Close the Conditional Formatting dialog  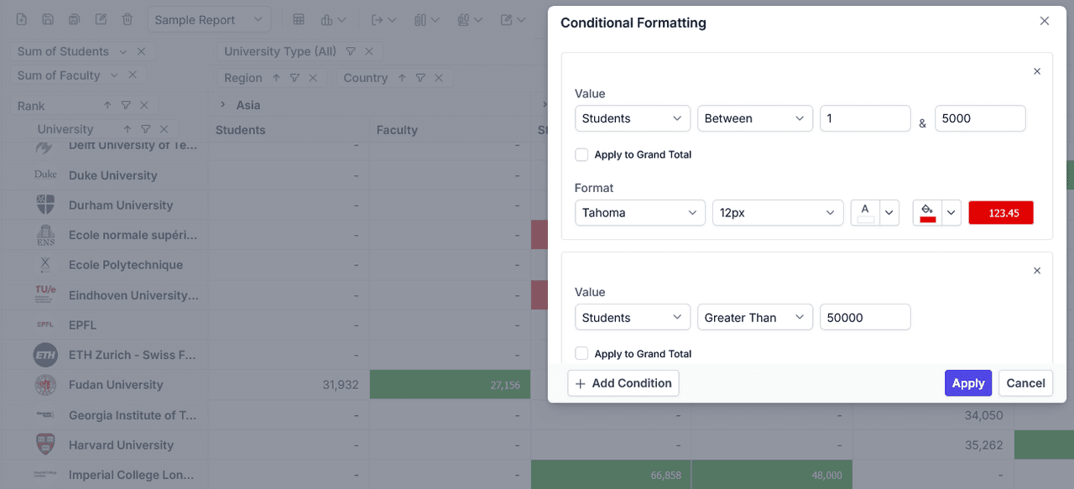pos(1045,21)
